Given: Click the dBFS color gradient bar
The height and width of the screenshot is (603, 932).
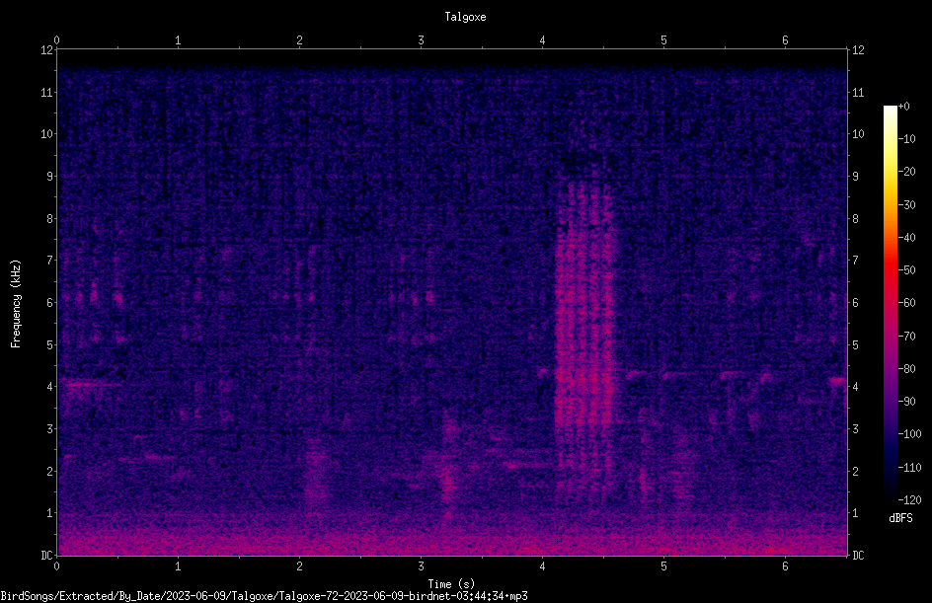Looking at the screenshot, I should coord(890,303).
